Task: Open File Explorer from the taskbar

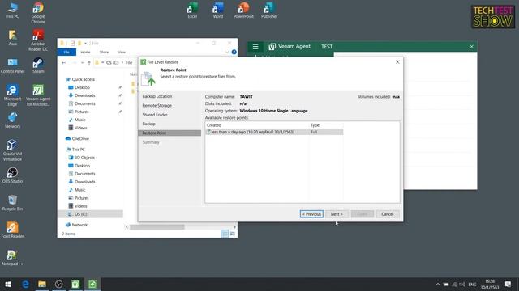Action: click(x=42, y=284)
